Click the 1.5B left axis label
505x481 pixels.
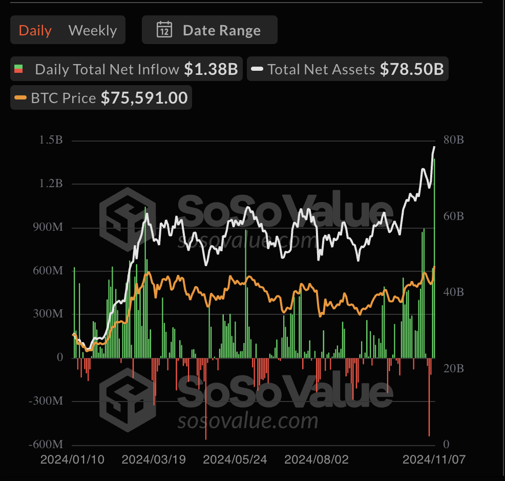(51, 140)
